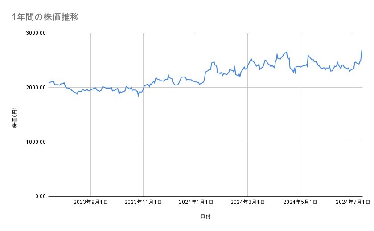Click the stock line's final peak at right edge
The width and height of the screenshot is (374, 231).
point(362,51)
